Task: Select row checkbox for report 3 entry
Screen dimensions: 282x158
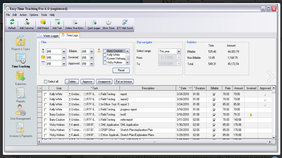Action: 45,105
